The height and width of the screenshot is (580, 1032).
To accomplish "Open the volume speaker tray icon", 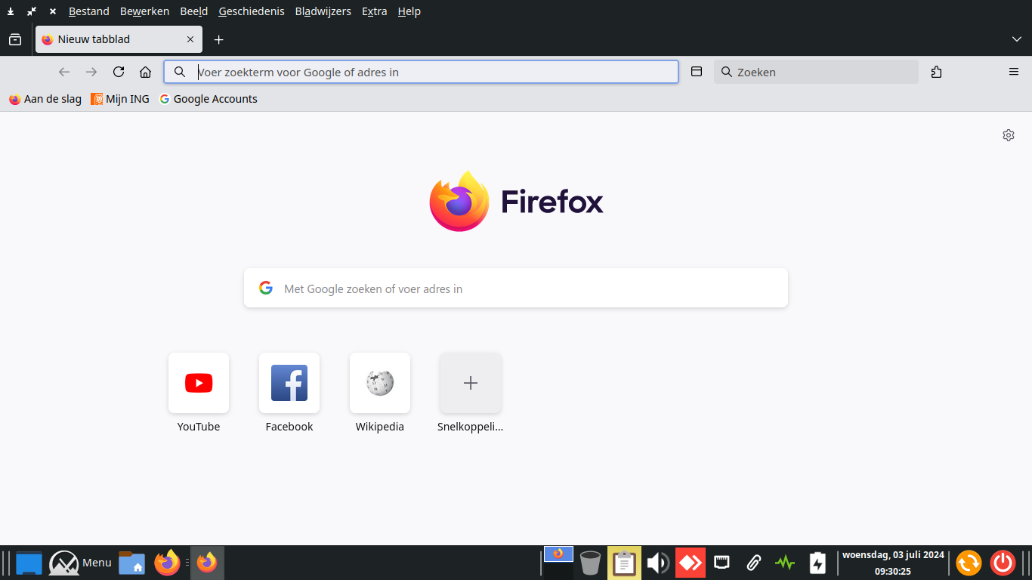I will point(657,563).
